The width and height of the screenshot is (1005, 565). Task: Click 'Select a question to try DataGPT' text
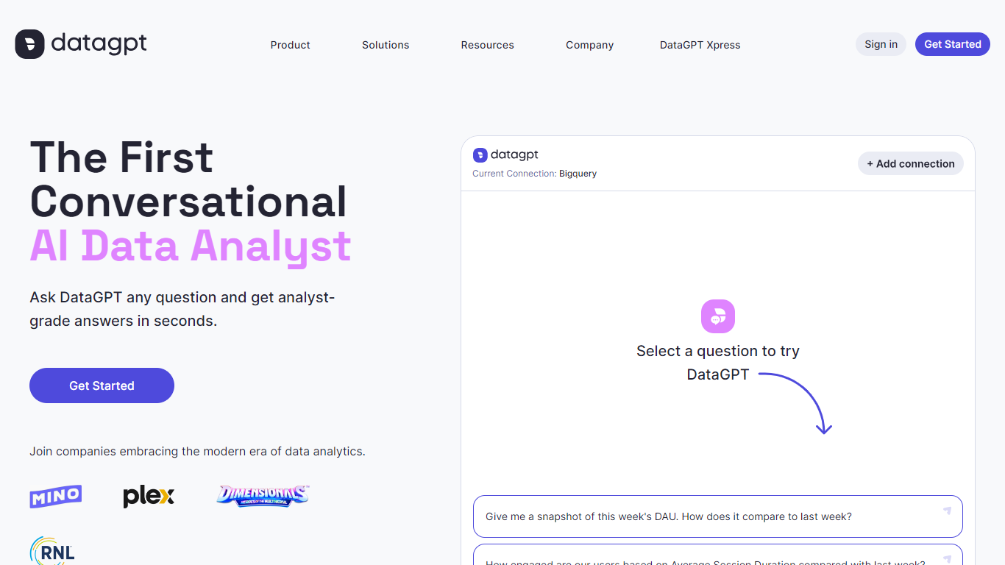pos(718,363)
